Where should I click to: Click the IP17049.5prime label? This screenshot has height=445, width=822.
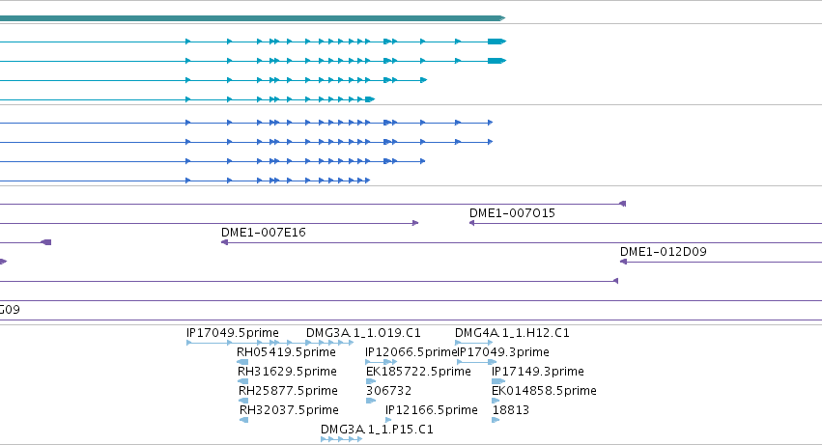[233, 333]
